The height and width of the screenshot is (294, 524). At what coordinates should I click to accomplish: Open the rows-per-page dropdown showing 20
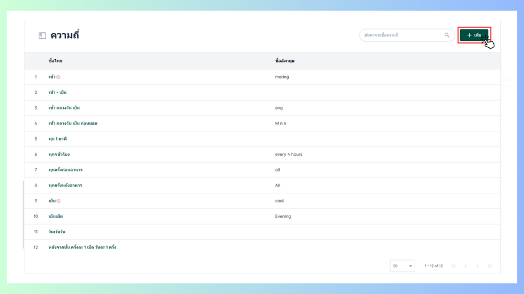pyautogui.click(x=402, y=266)
